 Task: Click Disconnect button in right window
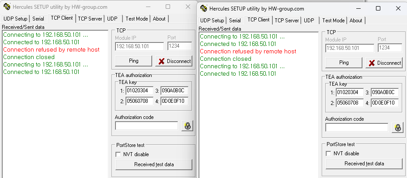pyautogui.click(x=384, y=63)
